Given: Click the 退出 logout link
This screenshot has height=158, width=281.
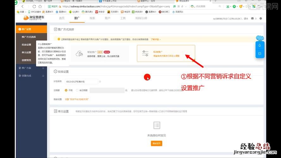Looking at the screenshot, I should coord(246,18).
